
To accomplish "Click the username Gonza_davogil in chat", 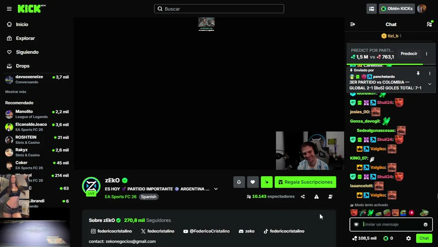I will (x=365, y=121).
